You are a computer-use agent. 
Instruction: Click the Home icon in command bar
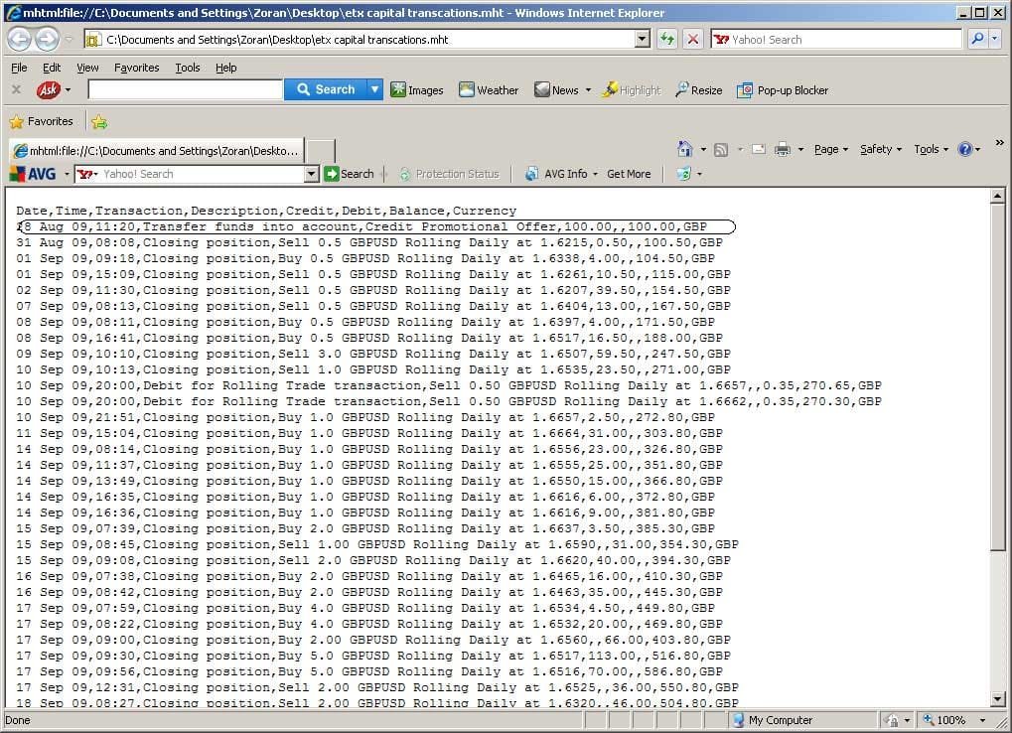click(x=685, y=149)
